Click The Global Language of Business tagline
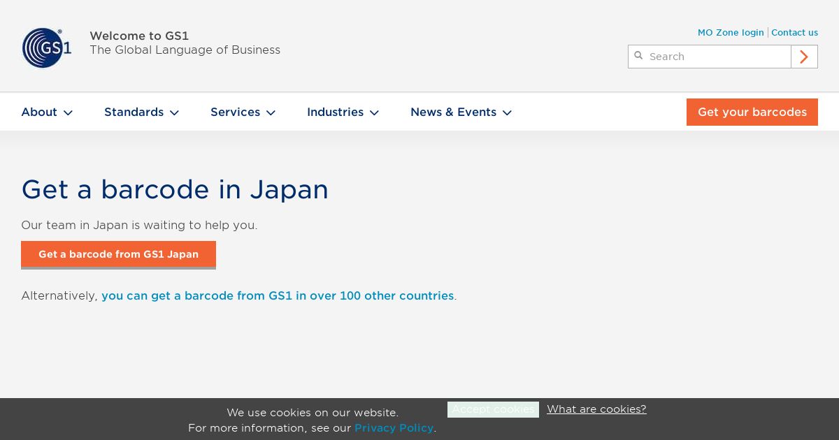 (185, 50)
